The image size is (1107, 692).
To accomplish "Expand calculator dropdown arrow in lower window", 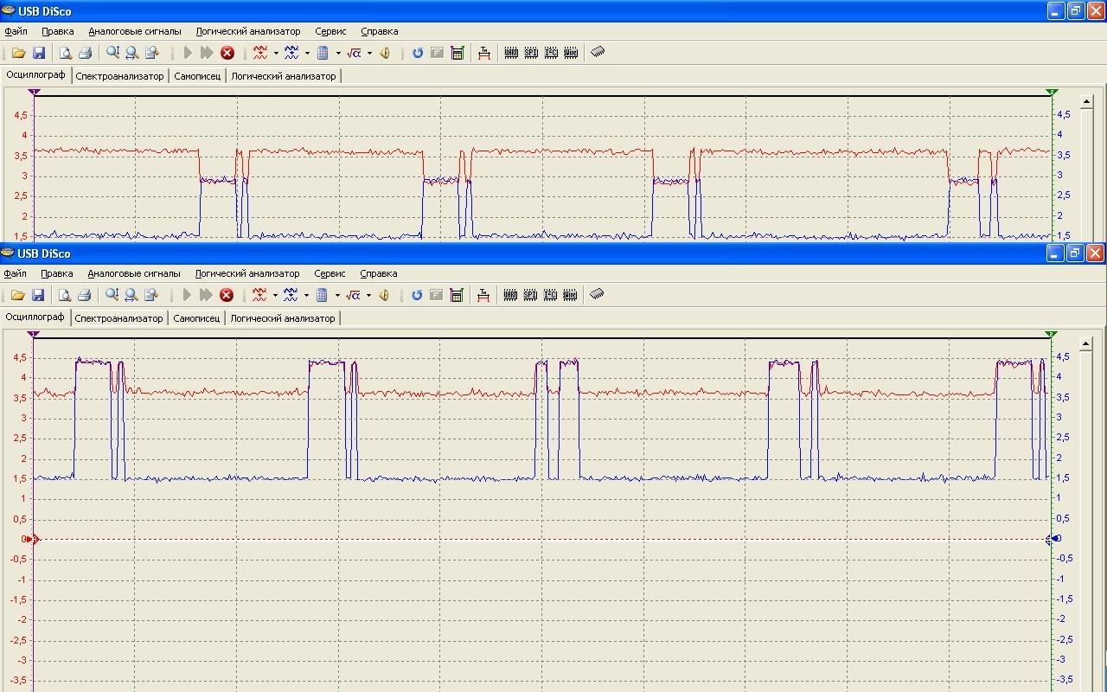I will tap(337, 295).
